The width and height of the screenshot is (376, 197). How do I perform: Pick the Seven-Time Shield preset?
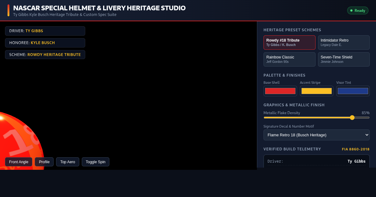[x=344, y=59]
